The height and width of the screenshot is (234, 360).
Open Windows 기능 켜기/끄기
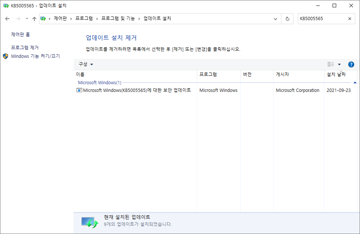pos(35,56)
